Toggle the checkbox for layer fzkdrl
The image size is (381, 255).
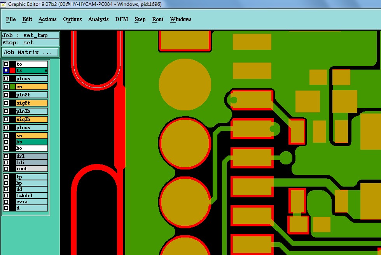6,196
